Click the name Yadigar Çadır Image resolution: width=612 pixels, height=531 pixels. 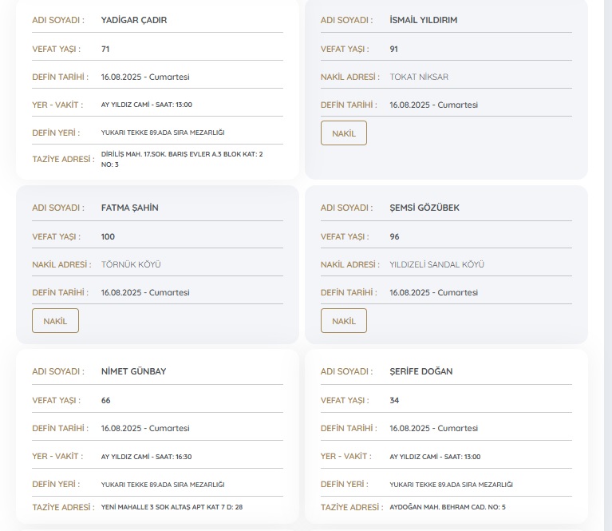pyautogui.click(x=134, y=20)
